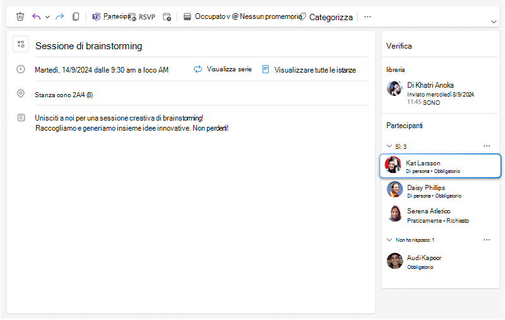Viewport: 505px width, 320px height.
Task: Click the event type icon beside title
Action: [x=21, y=44]
